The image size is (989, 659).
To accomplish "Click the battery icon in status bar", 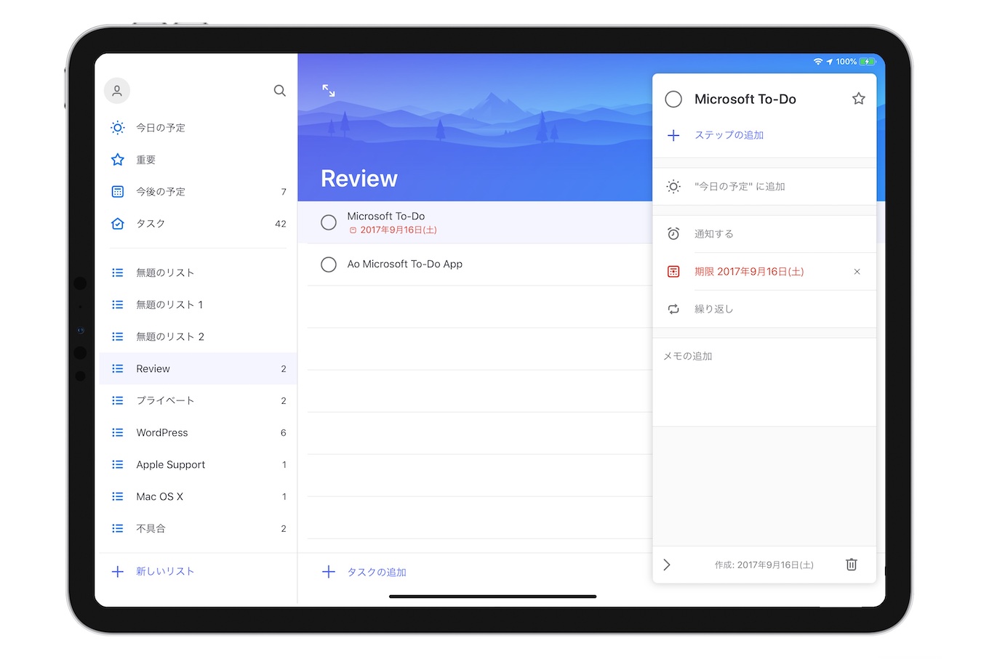I will point(868,62).
